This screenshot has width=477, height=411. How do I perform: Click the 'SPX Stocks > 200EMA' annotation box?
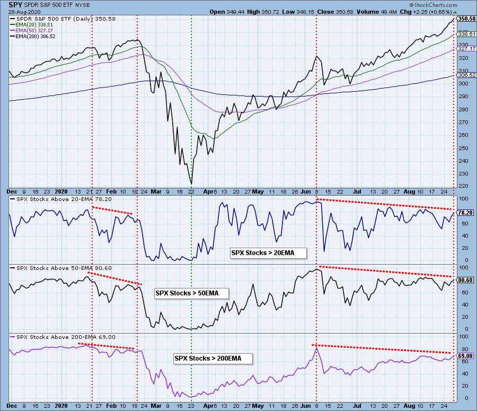pos(213,358)
